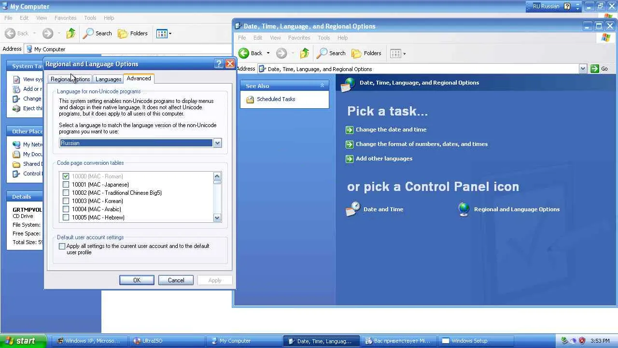Switch to the Regional Options tab
The image size is (618, 348).
pos(70,79)
